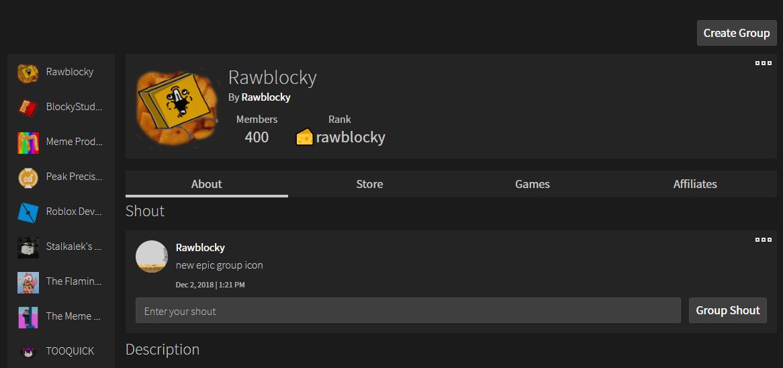Click the 'Rank' label

[x=340, y=120]
